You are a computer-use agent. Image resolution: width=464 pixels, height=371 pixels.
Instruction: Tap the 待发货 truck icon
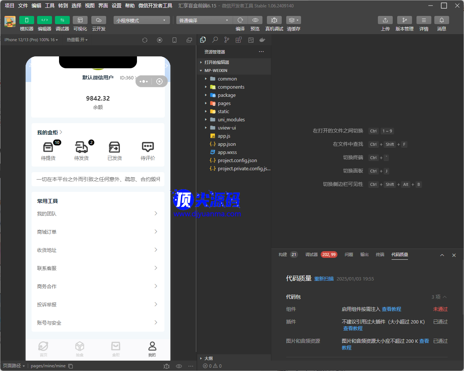(x=81, y=147)
